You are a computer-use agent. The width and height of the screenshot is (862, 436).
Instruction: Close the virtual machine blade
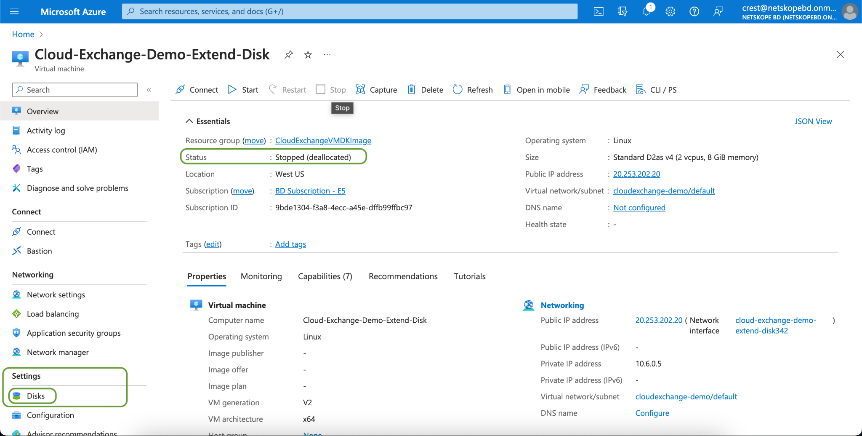coord(841,55)
